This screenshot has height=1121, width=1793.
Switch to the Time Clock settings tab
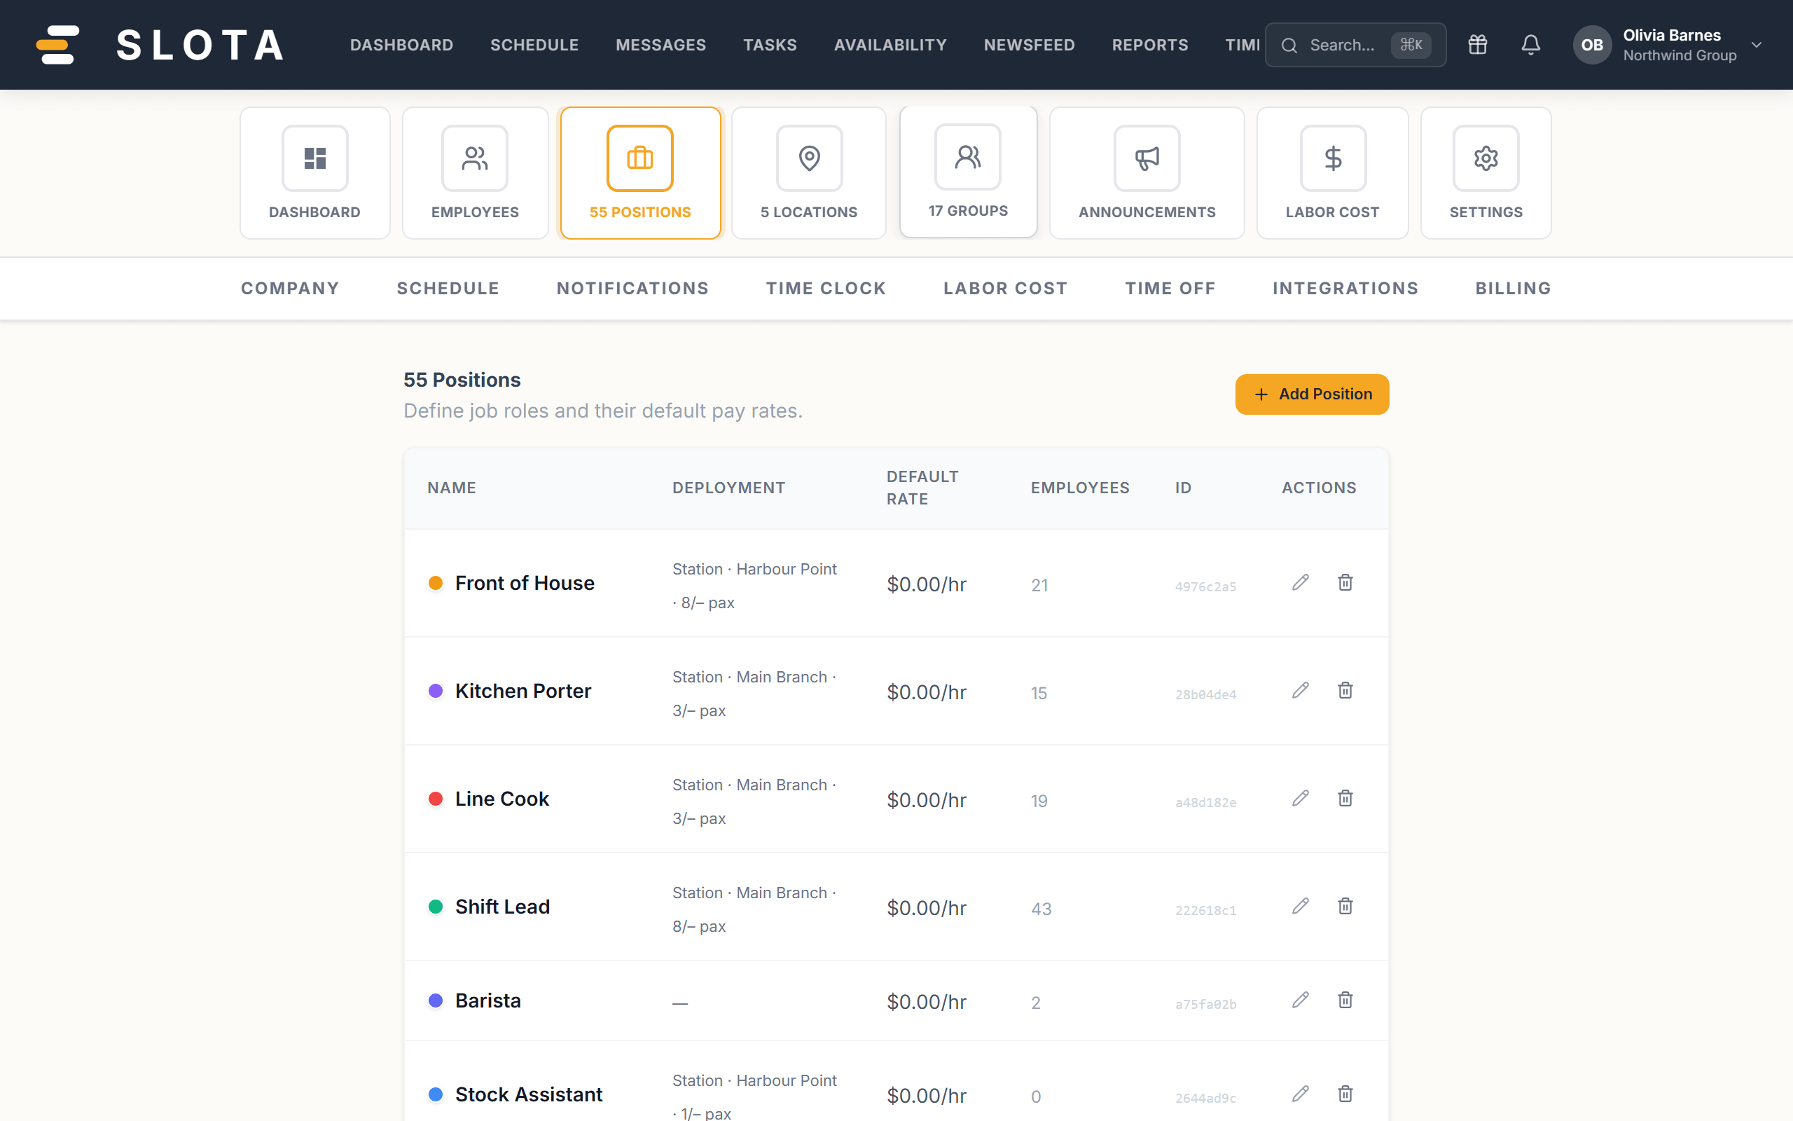[825, 289]
